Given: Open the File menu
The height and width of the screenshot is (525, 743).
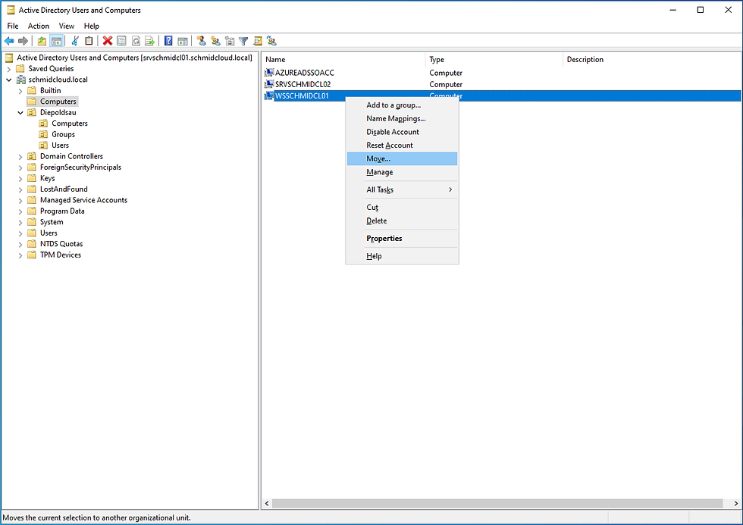Looking at the screenshot, I should [x=13, y=26].
